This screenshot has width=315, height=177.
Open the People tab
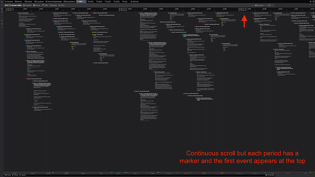(x=28, y=1)
